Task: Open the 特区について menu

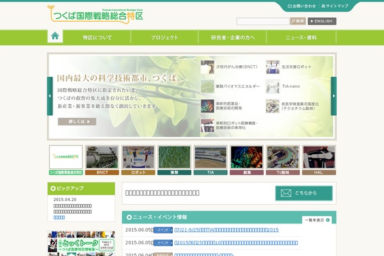Action: tap(97, 38)
